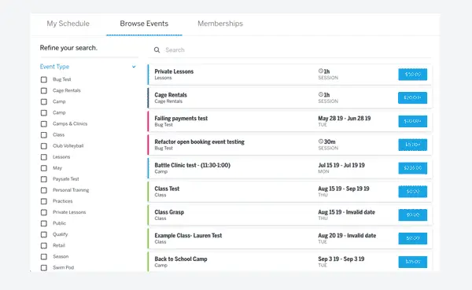The image size is (472, 290).
Task: Collapse the Event Type filter chevron
Action: [x=134, y=67]
